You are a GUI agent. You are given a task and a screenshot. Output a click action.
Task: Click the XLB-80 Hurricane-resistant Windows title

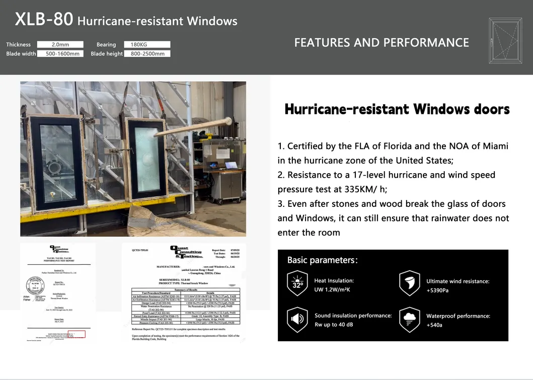pos(126,20)
